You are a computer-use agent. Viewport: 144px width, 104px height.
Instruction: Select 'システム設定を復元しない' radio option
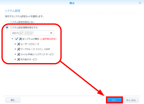[x=7, y=22]
